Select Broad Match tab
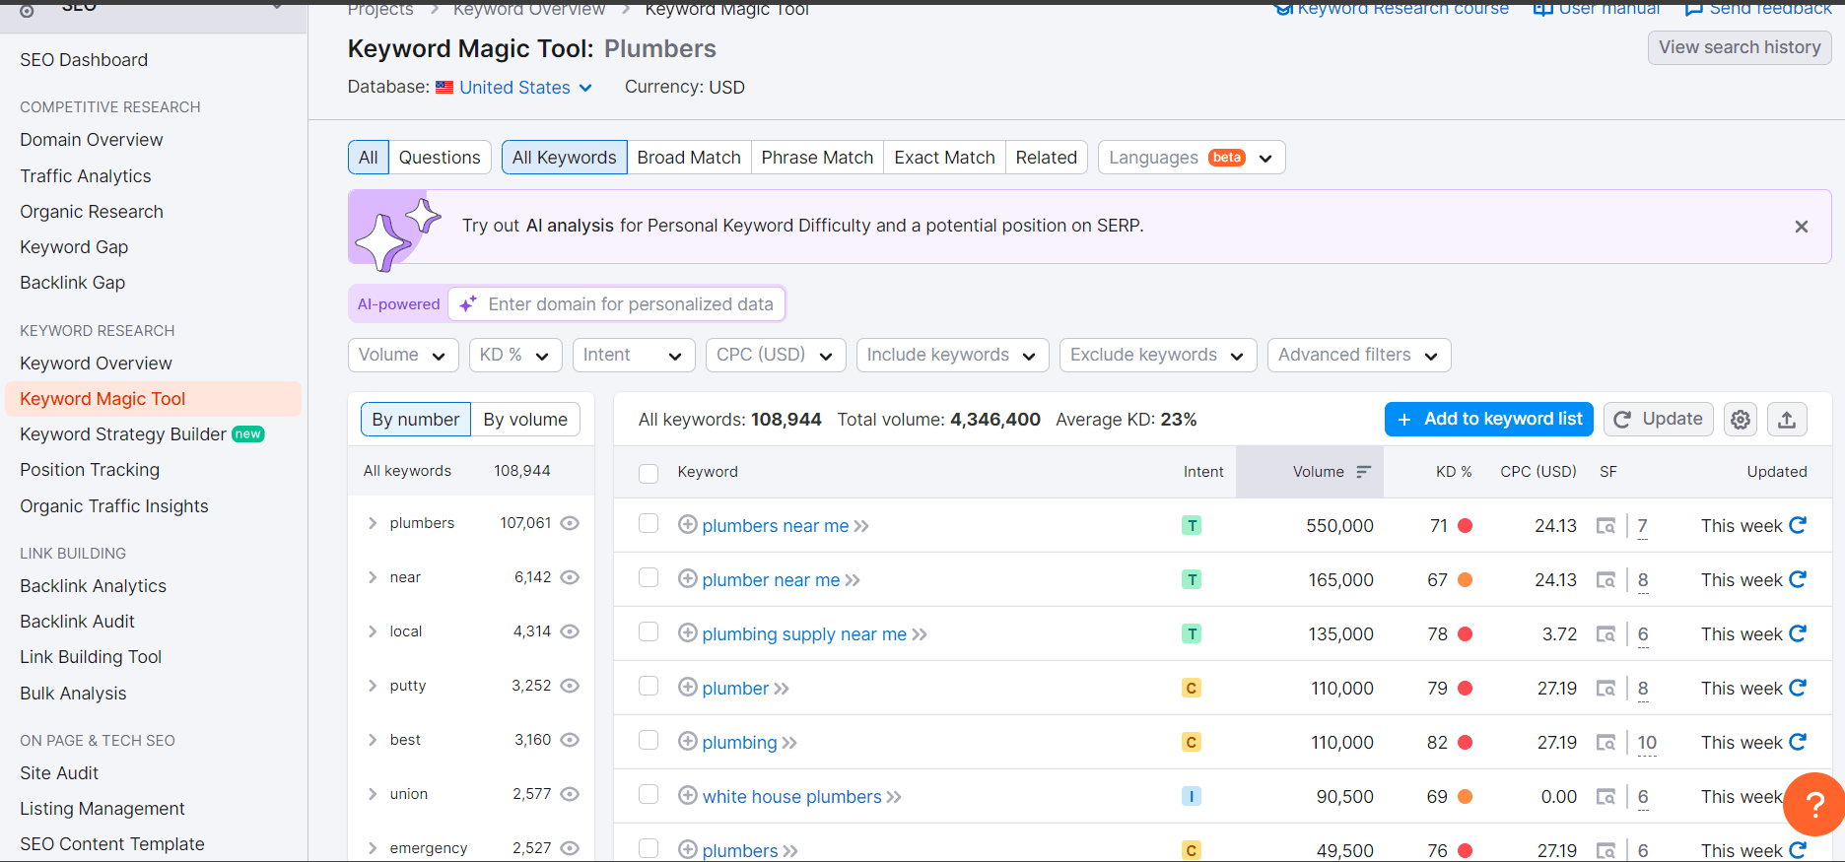Viewport: 1845px width, 862px height. click(689, 158)
